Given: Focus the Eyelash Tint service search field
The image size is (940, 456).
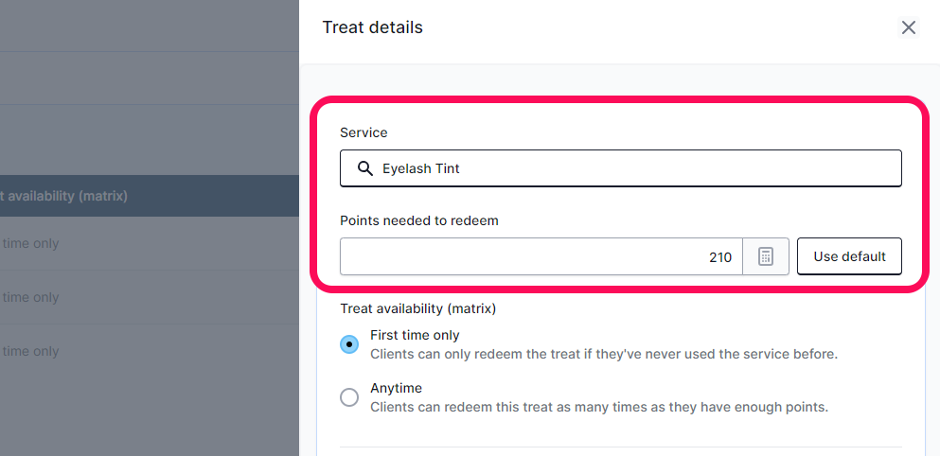Looking at the screenshot, I should (620, 168).
